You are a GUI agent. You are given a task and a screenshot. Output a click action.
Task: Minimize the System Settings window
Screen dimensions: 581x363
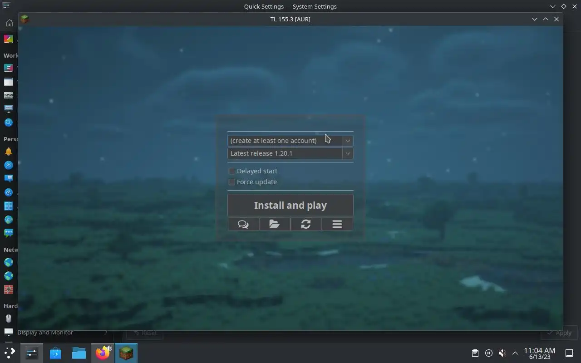[553, 6]
